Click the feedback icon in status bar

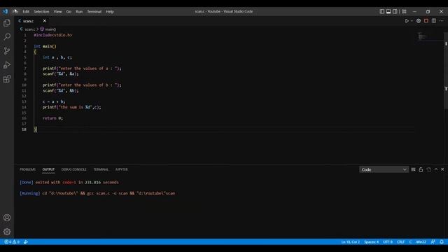click(433, 241)
